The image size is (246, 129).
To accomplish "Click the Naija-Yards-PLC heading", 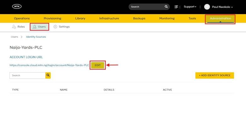I will point(26,47).
